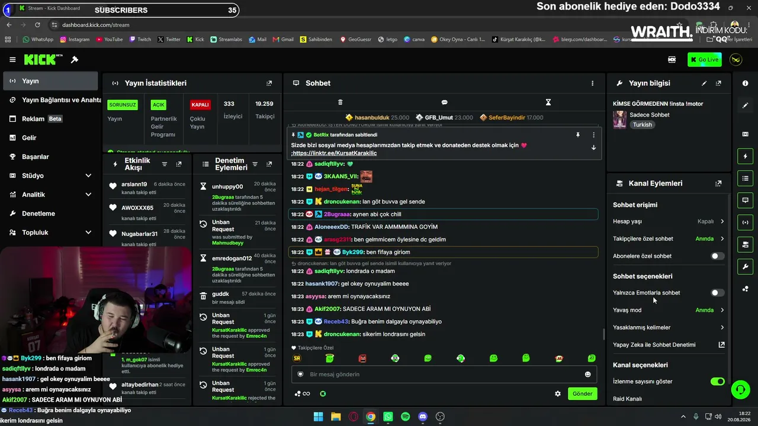Image resolution: width=758 pixels, height=426 pixels.
Task: Open Discord from the taskbar
Action: tap(423, 417)
